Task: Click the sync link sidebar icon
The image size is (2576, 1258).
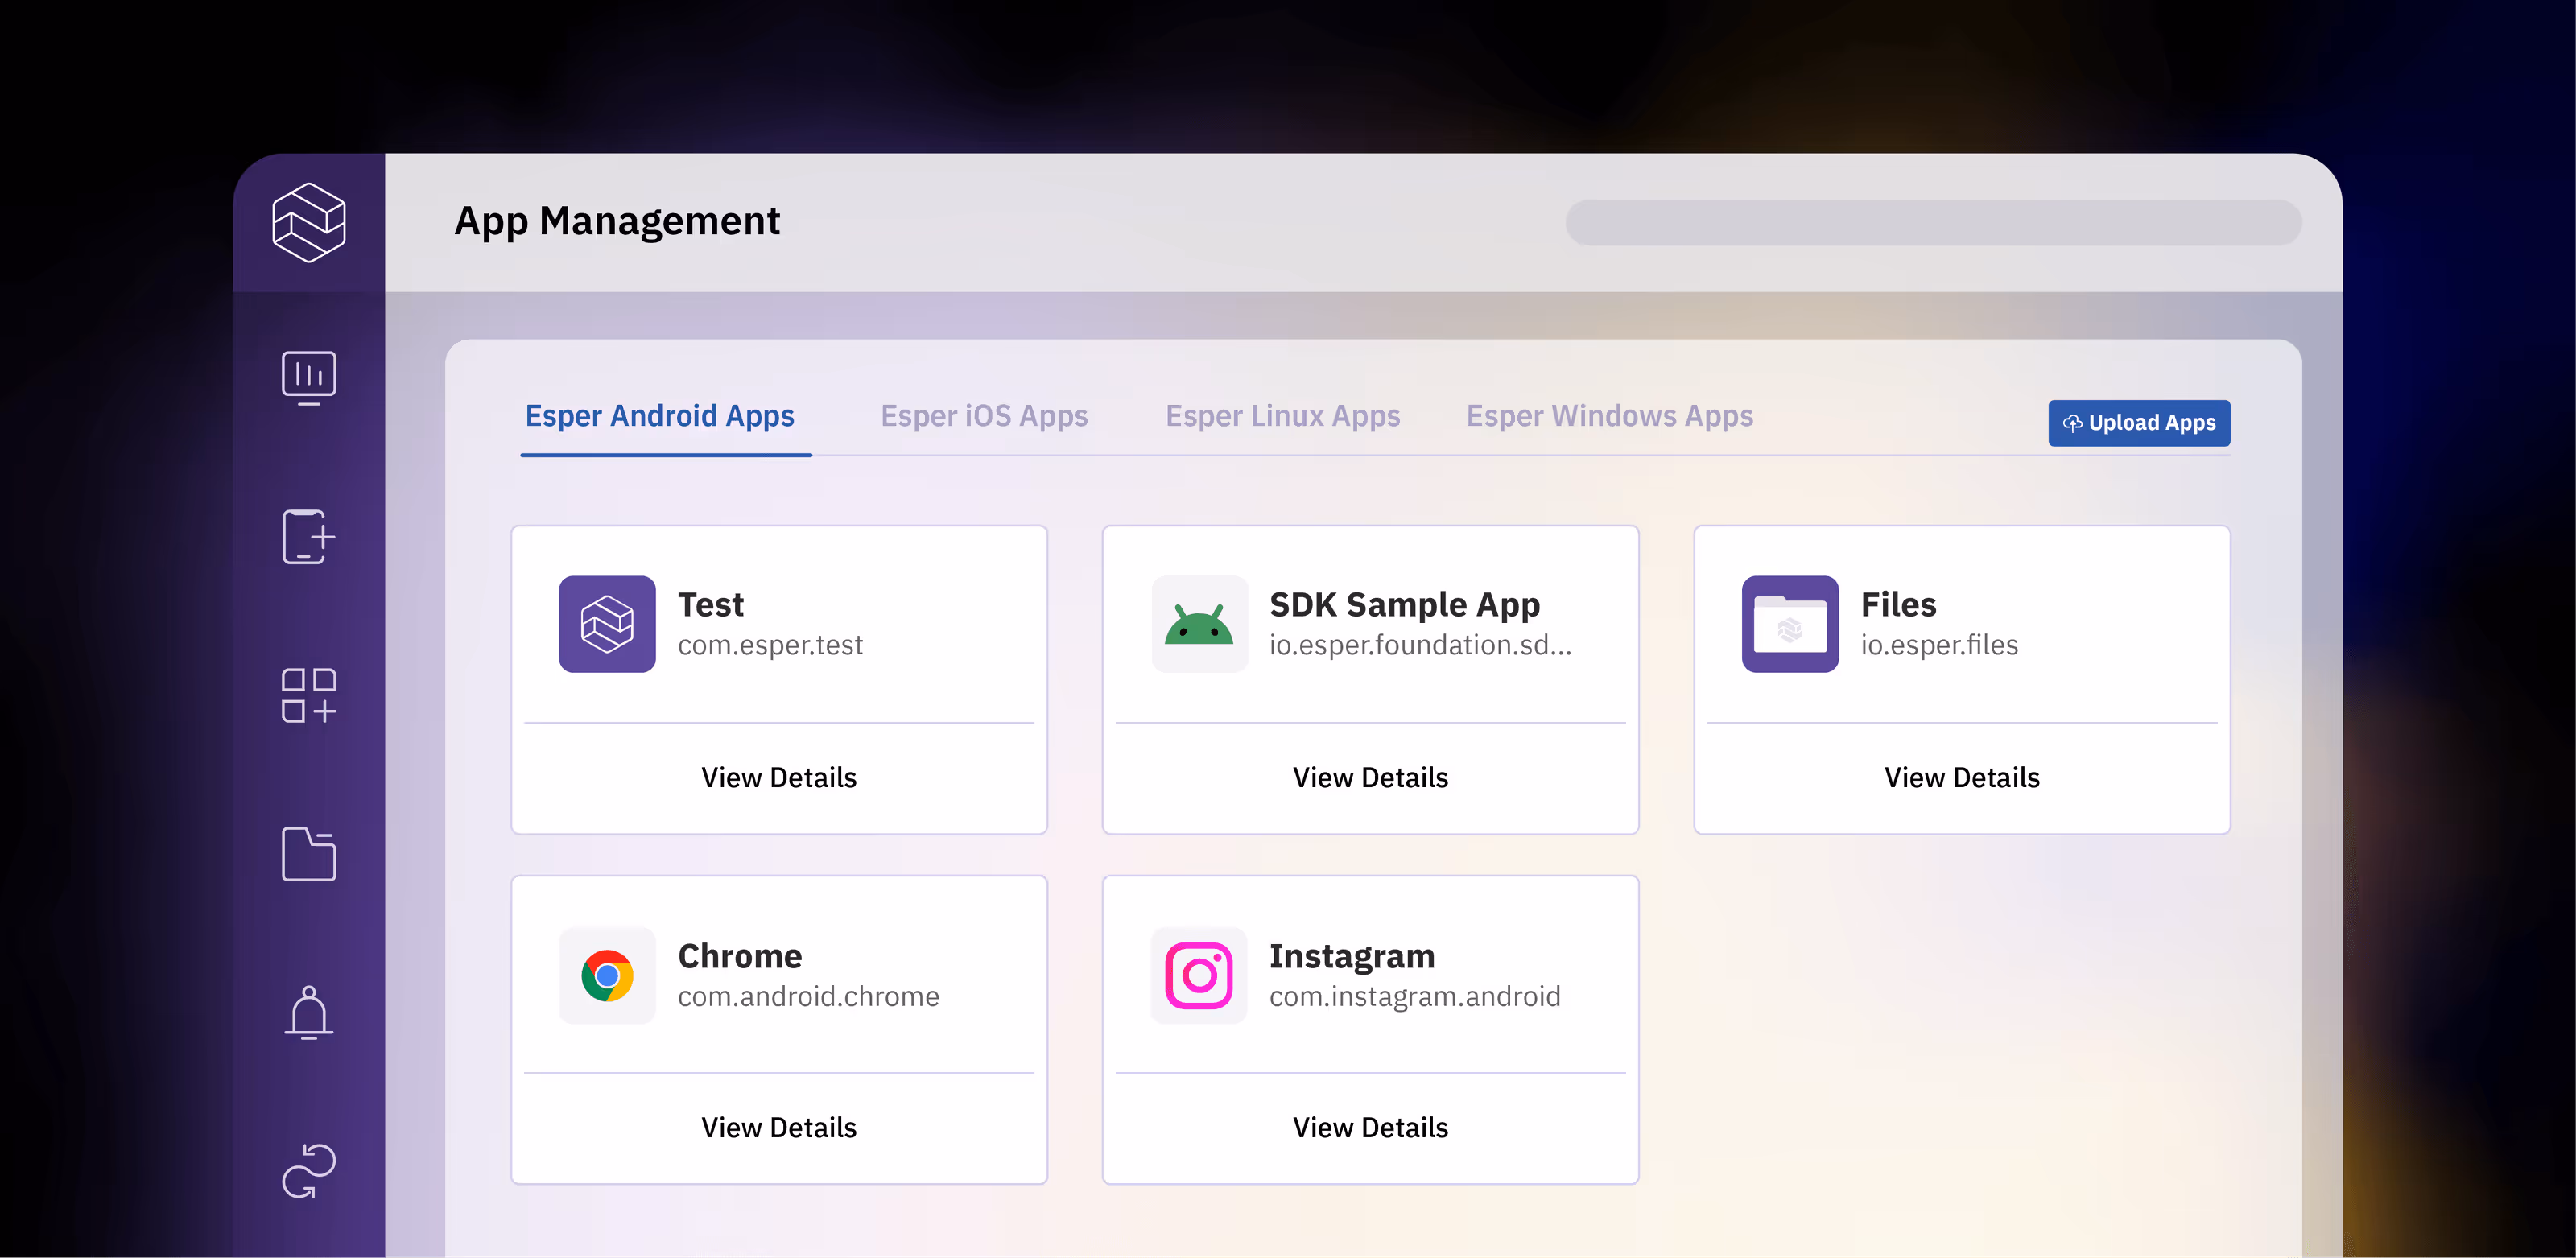Action: point(308,1170)
